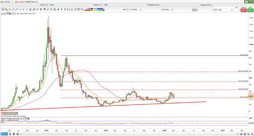Screen dimensions: 254x136
Task: Click the ETHUSD instrument label
Action: (7, 2)
